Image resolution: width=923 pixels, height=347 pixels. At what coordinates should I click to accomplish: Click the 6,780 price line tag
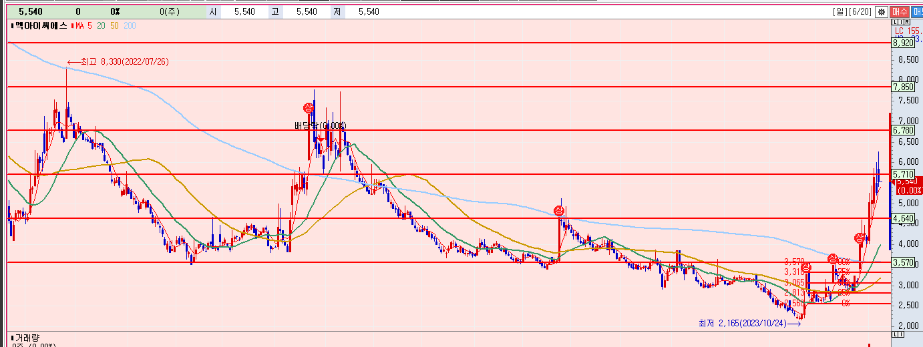click(902, 130)
